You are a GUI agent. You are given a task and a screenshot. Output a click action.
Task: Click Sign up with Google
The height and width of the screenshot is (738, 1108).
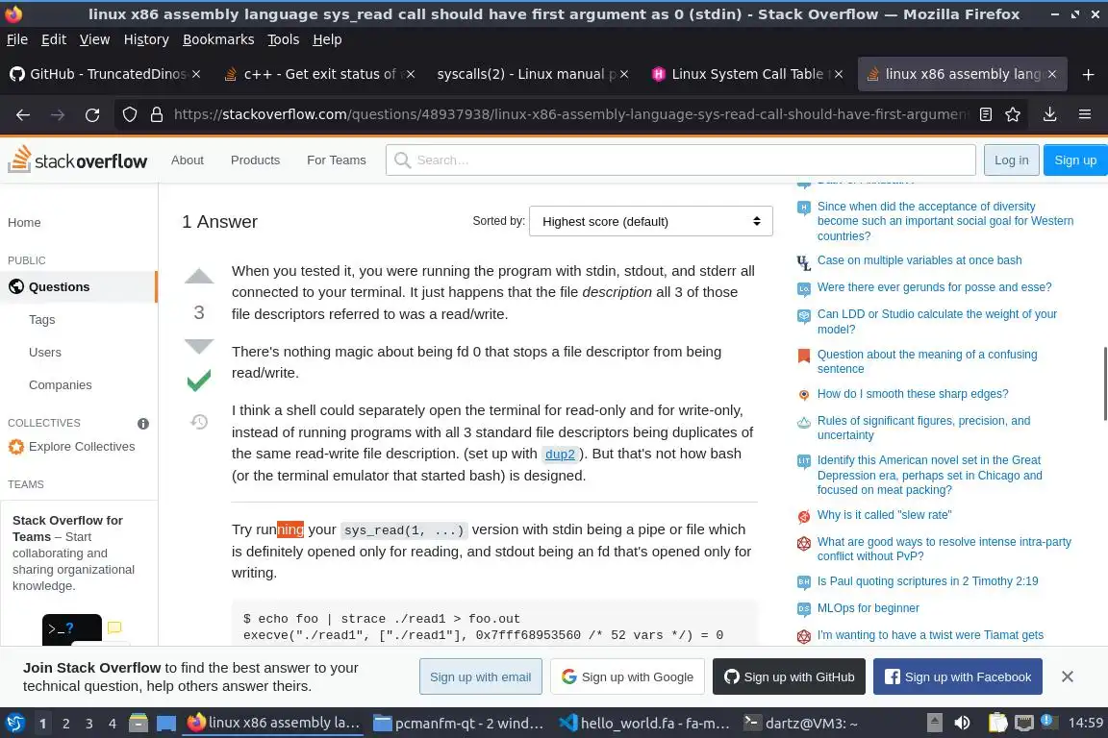coord(627,676)
